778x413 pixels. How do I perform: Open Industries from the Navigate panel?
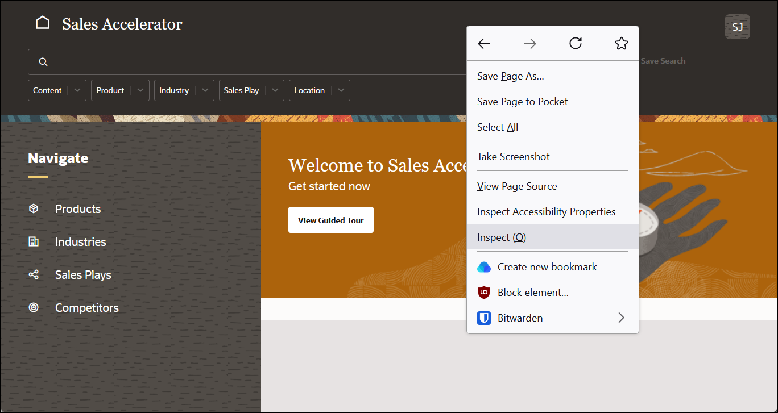(x=80, y=241)
